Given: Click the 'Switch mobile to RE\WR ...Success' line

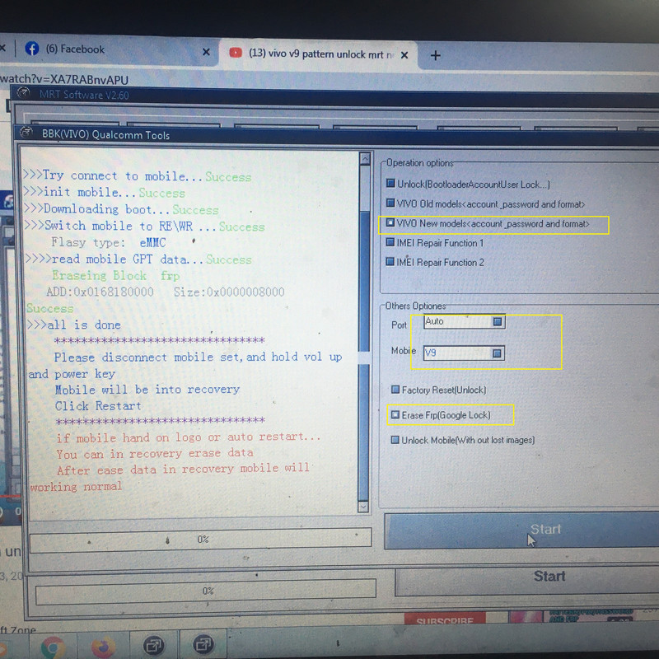Looking at the screenshot, I should click(144, 226).
